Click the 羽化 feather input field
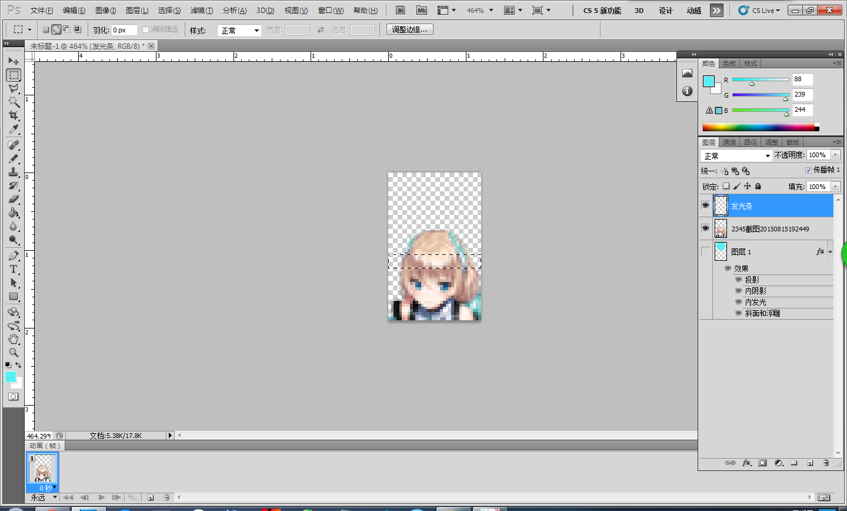Screen dimensions: 847x511 pyautogui.click(x=124, y=30)
